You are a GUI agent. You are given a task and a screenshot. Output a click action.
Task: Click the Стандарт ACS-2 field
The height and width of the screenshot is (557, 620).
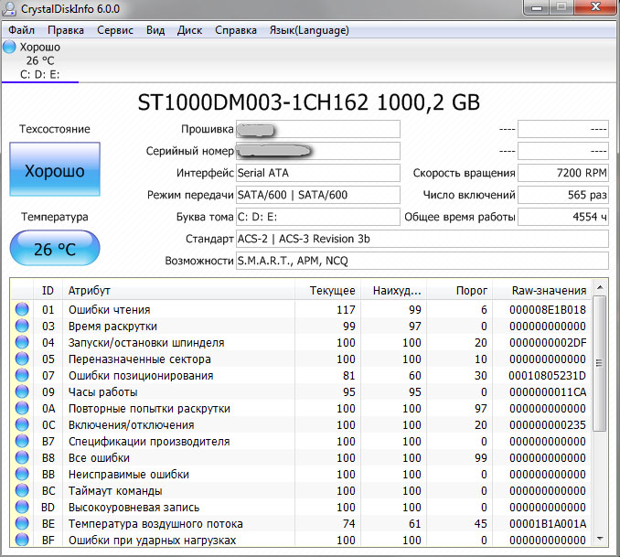coord(422,239)
